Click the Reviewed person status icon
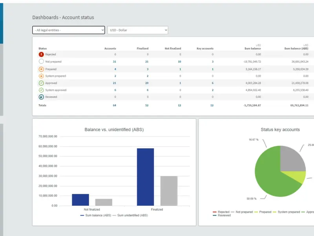314x236 pixels. [41, 97]
